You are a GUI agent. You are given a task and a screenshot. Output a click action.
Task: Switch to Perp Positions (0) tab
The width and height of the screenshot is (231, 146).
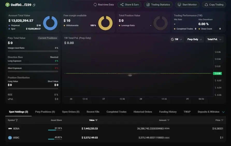coord(45,112)
